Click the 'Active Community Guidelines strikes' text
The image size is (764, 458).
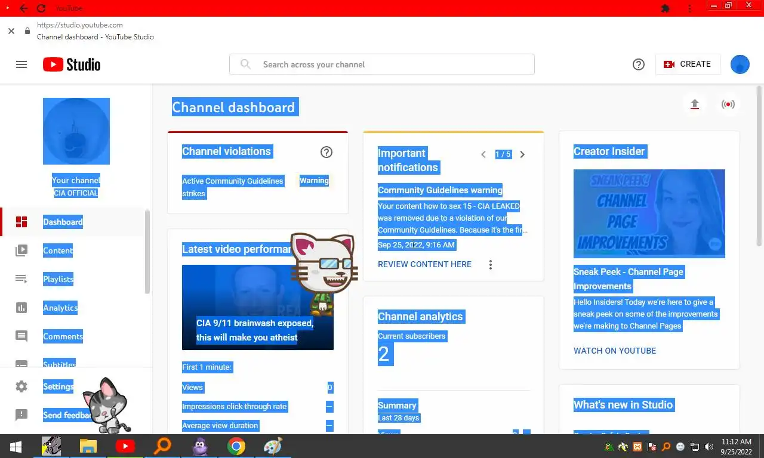click(233, 187)
